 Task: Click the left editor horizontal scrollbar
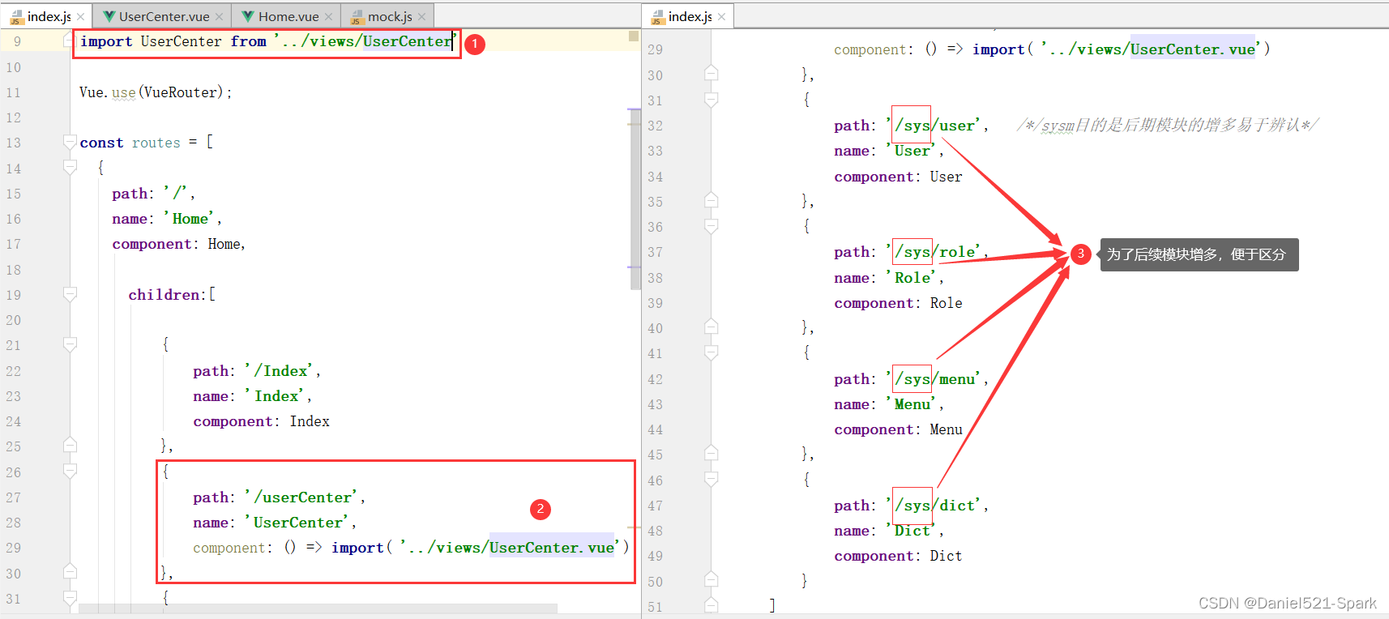pyautogui.click(x=318, y=608)
